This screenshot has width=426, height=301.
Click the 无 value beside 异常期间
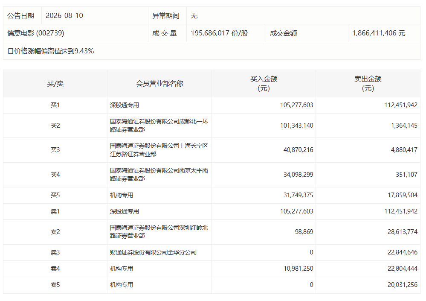(194, 15)
